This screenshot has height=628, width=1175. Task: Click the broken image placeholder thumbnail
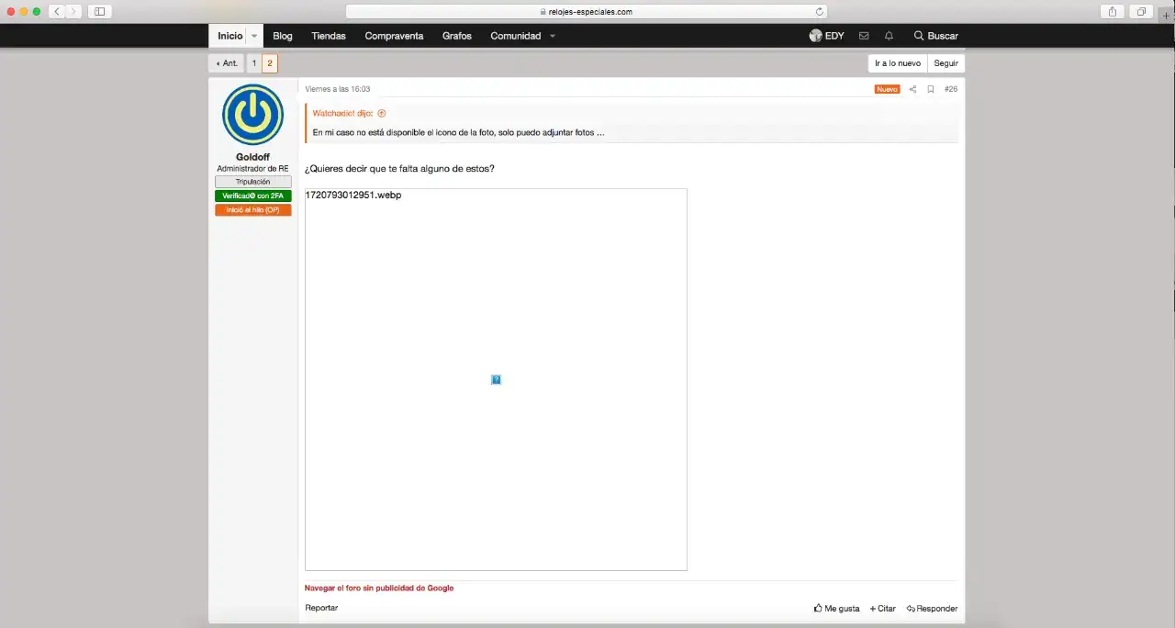(x=496, y=379)
